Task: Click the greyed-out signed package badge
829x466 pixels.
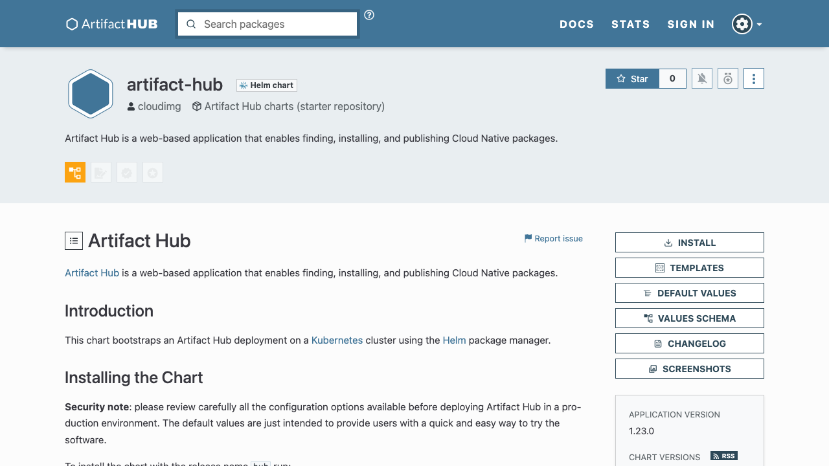Action: [101, 172]
